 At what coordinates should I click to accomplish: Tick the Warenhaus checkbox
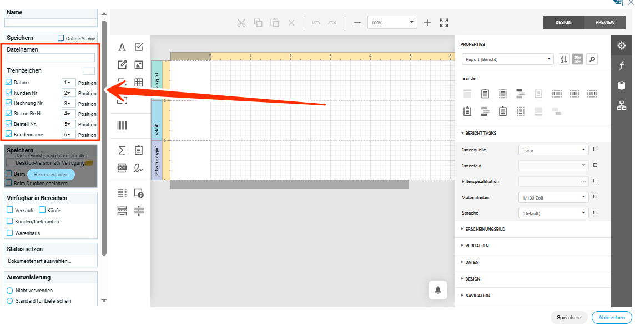tap(9, 233)
